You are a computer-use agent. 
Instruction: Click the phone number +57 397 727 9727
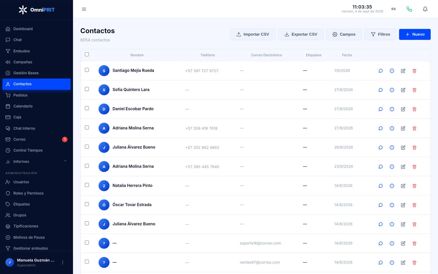(202, 71)
